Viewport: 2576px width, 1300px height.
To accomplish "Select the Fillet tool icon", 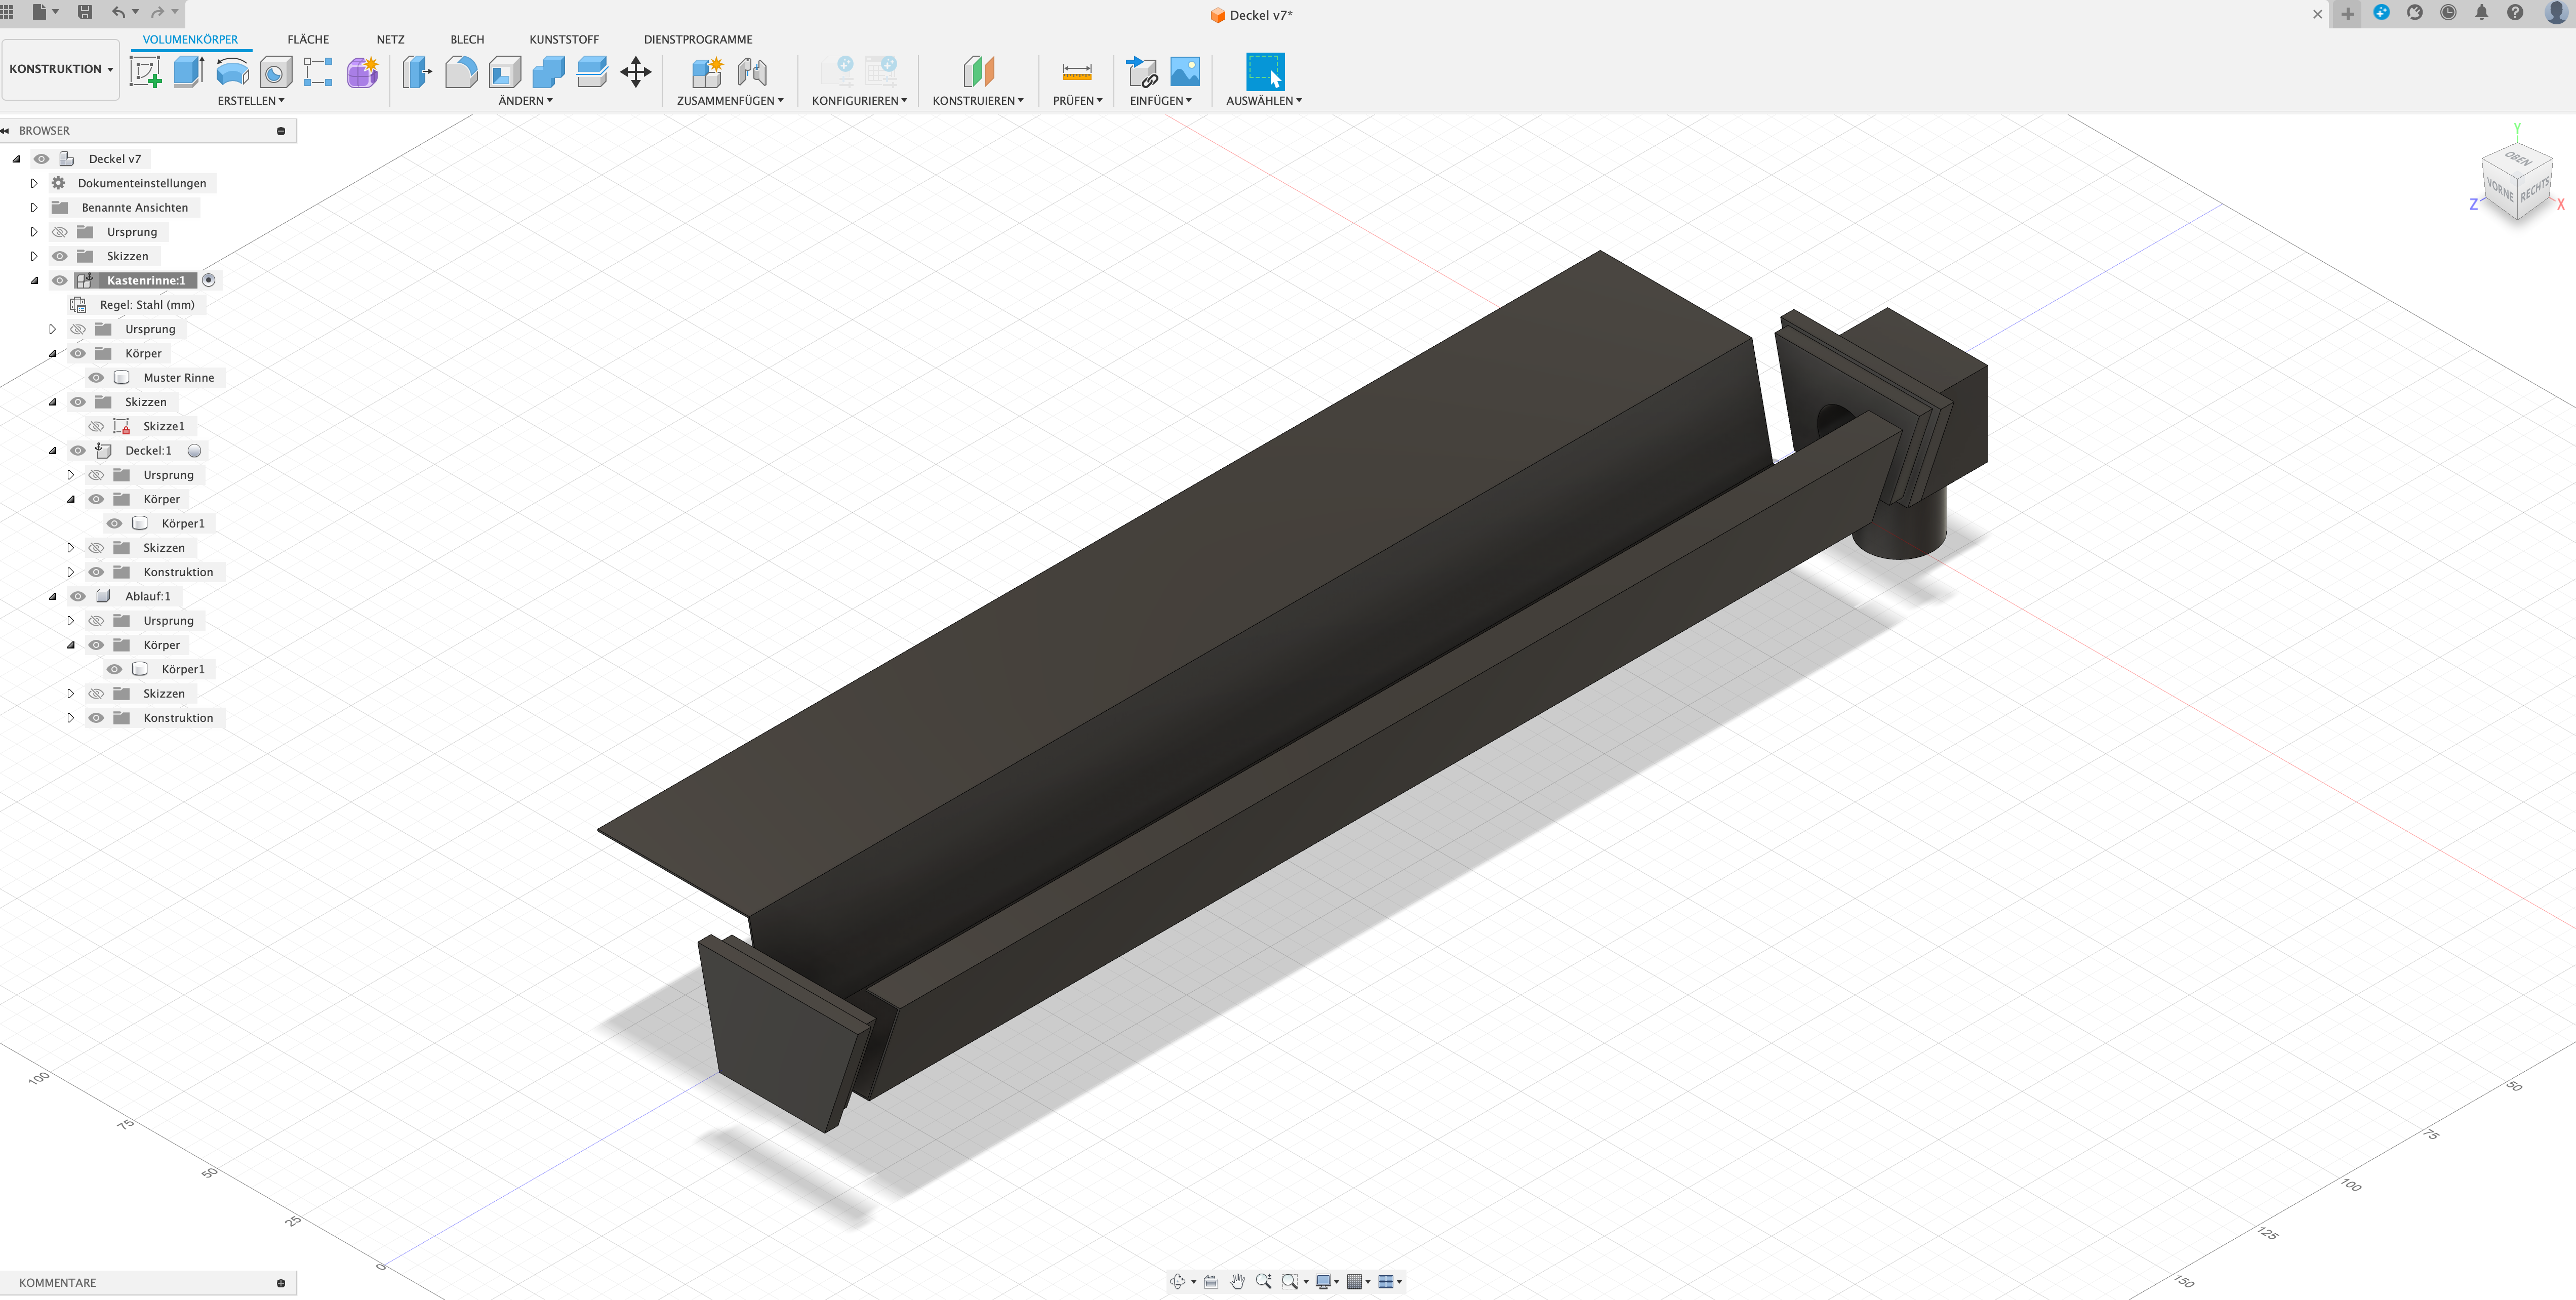I will click(461, 72).
